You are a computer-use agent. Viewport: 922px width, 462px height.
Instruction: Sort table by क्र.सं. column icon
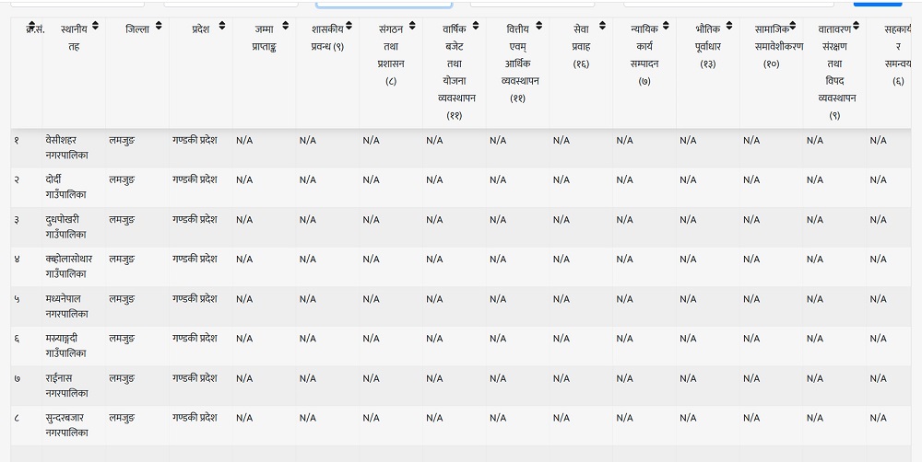pyautogui.click(x=31, y=28)
